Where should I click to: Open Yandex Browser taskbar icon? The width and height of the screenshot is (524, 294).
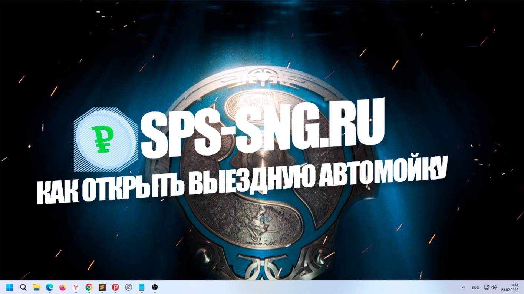76,287
